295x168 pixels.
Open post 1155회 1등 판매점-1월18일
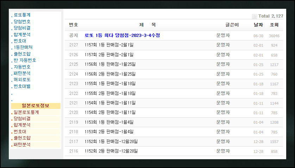(110, 84)
